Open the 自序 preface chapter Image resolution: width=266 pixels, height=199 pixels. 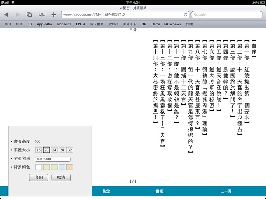[x=254, y=49]
